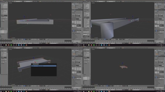Click Translate button in tool shelf beside flat tray viewport
Screen dimensions: 165x92
tap(4, 4)
